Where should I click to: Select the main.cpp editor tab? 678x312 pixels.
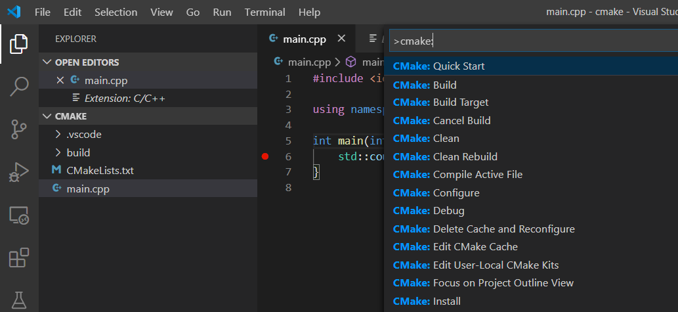pyautogui.click(x=306, y=39)
